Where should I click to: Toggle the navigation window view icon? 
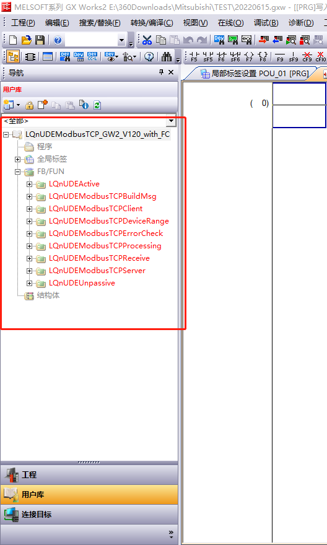coord(13,56)
